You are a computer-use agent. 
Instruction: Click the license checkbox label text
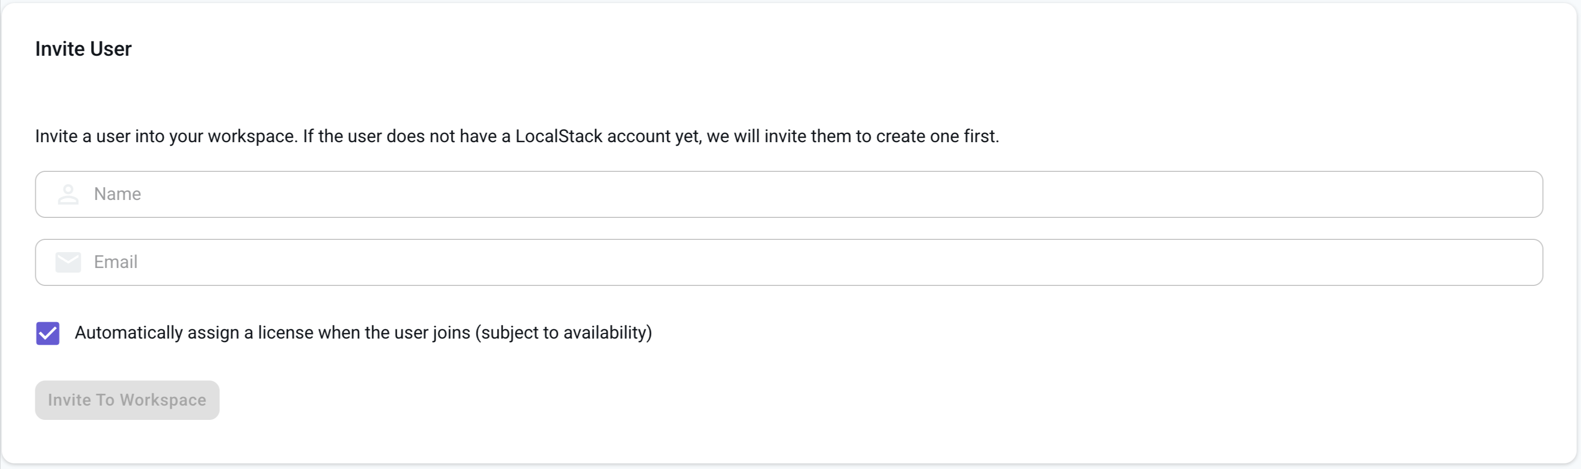click(364, 333)
